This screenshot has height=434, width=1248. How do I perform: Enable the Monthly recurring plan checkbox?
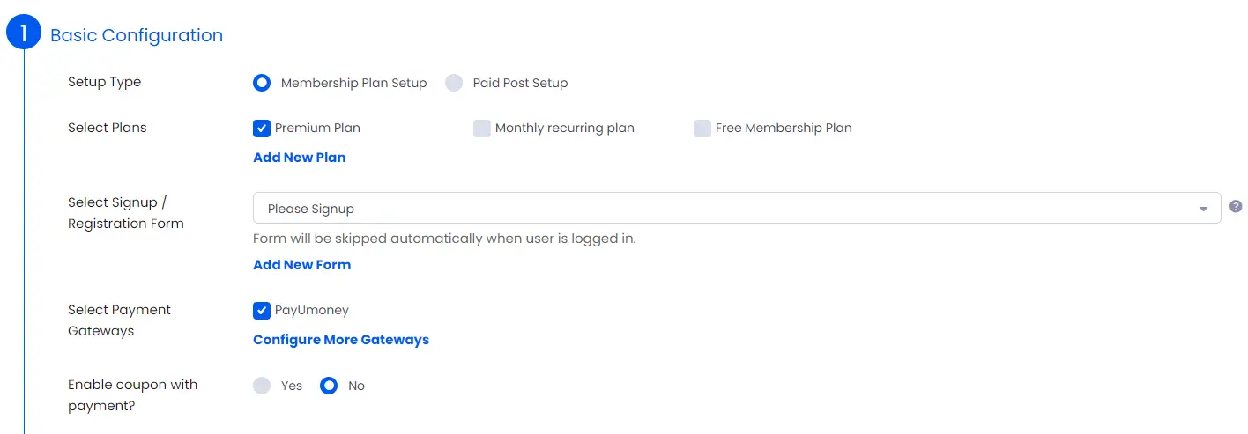(482, 129)
